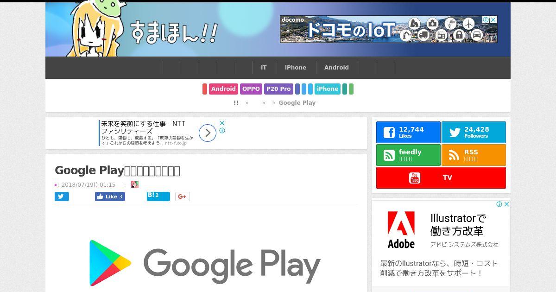Select the OPPO tag
Viewport: 556px width, 292px height.
point(251,89)
